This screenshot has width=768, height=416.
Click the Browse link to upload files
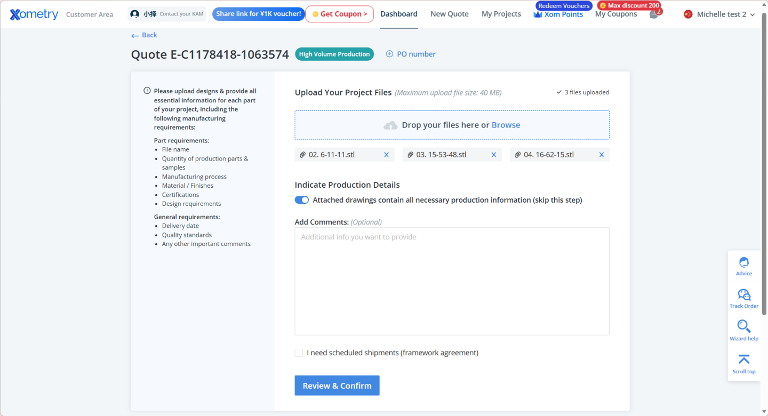tap(506, 125)
